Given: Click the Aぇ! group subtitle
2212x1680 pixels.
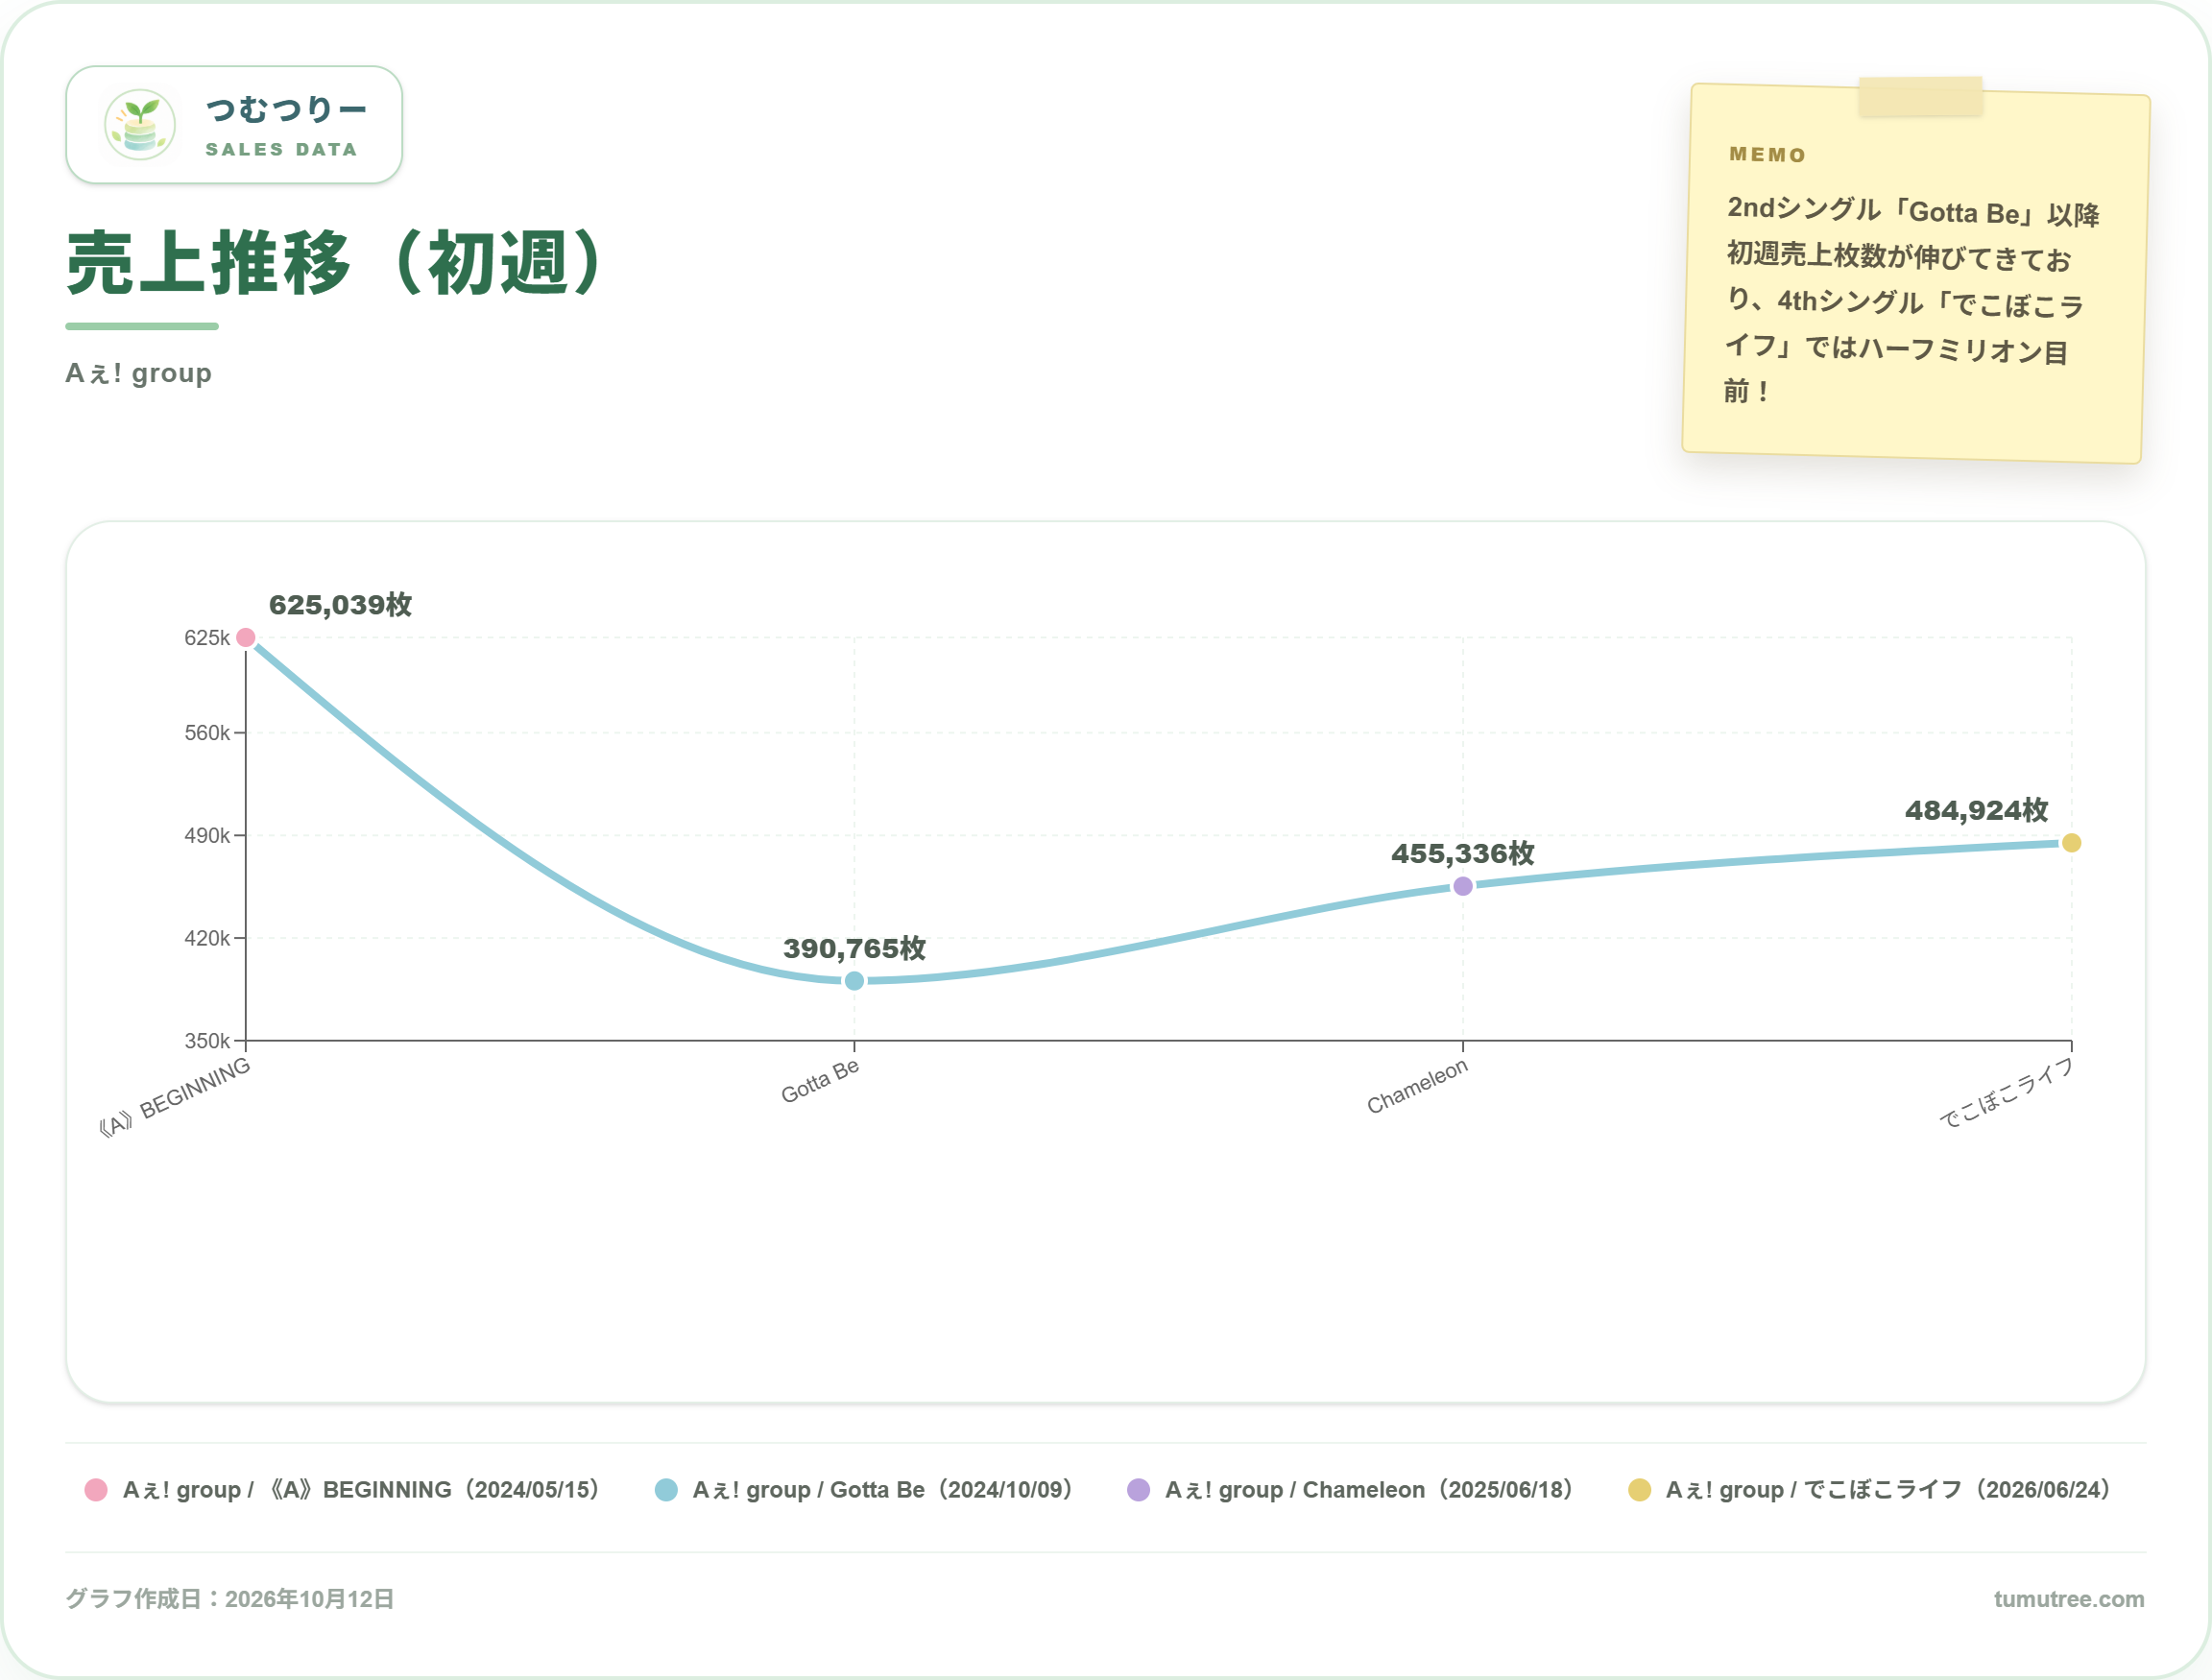Looking at the screenshot, I should coord(139,373).
